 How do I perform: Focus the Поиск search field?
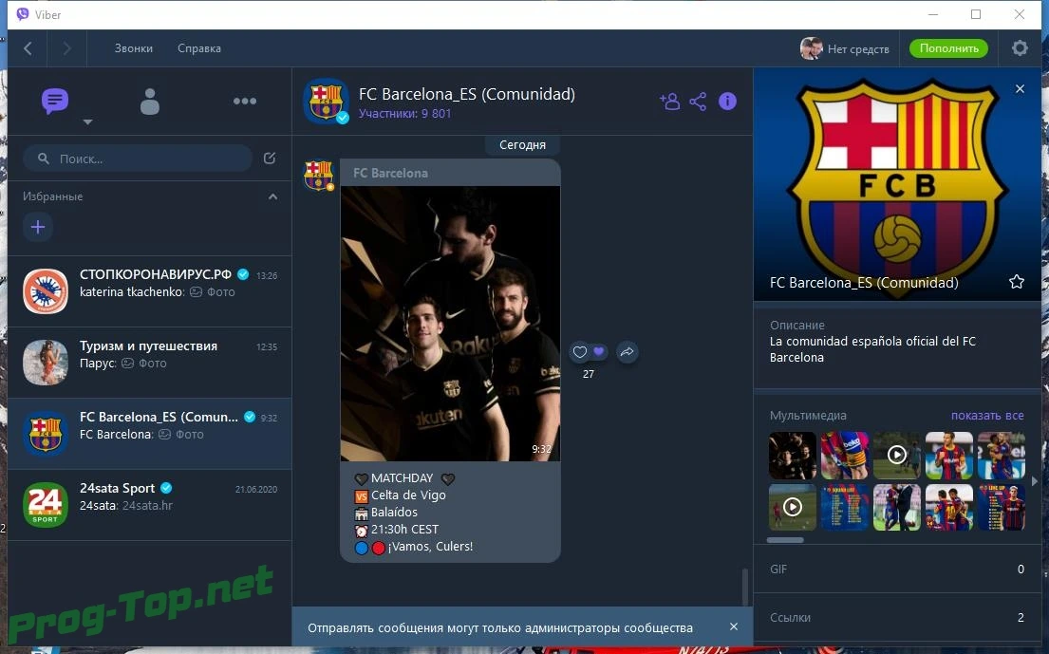click(137, 159)
